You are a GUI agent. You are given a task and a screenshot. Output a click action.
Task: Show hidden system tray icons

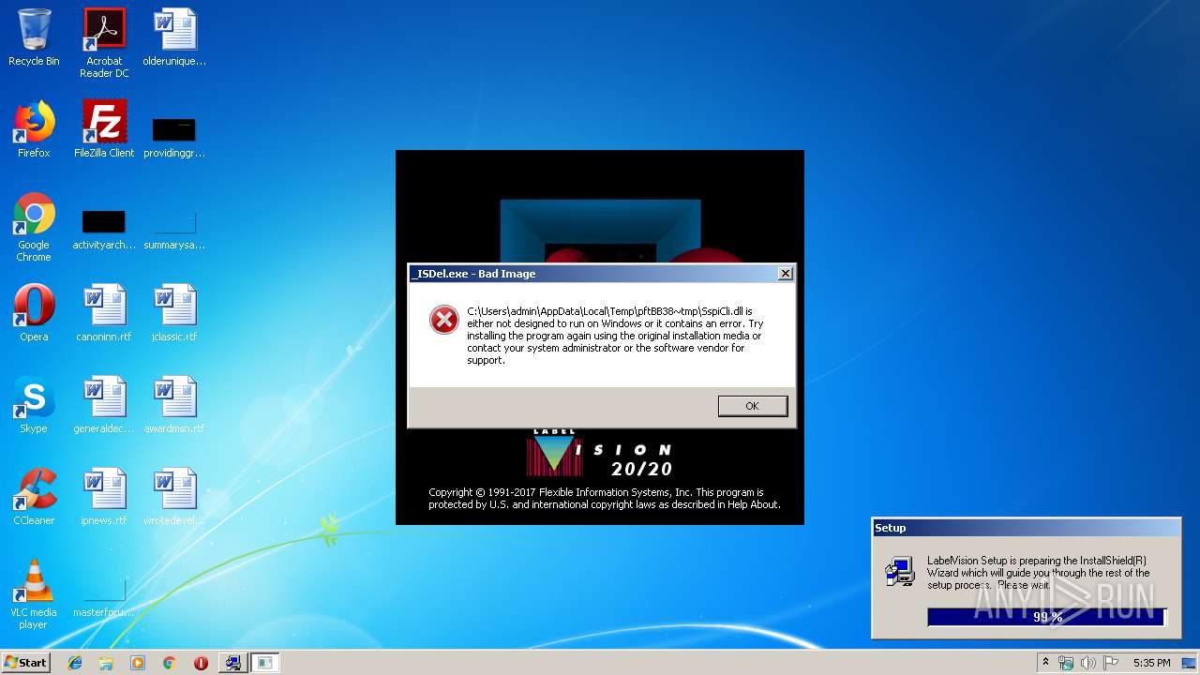(x=1045, y=663)
